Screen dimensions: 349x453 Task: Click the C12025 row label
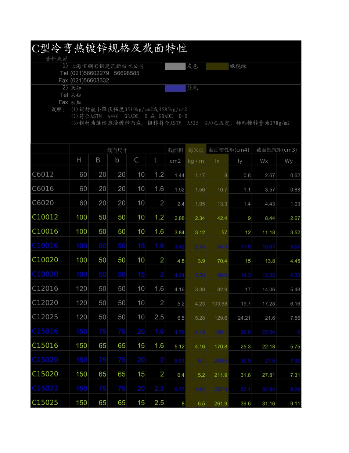coord(45,317)
